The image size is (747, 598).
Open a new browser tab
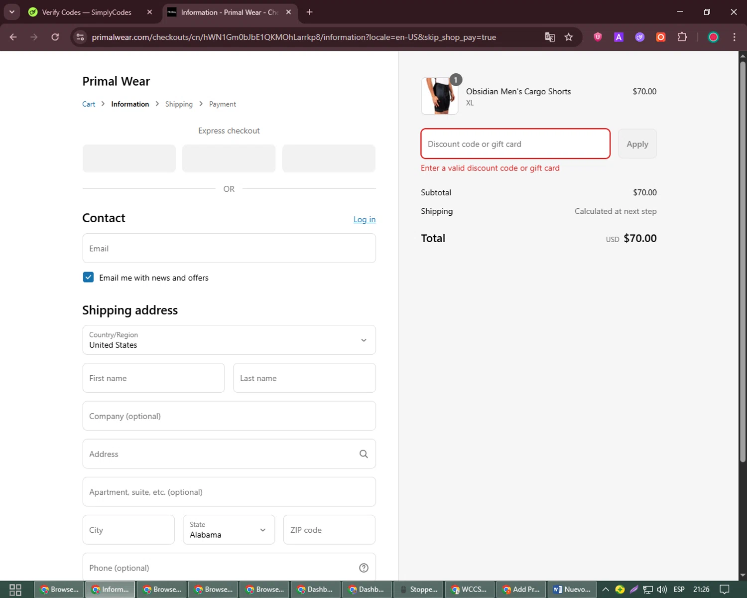pyautogui.click(x=309, y=12)
